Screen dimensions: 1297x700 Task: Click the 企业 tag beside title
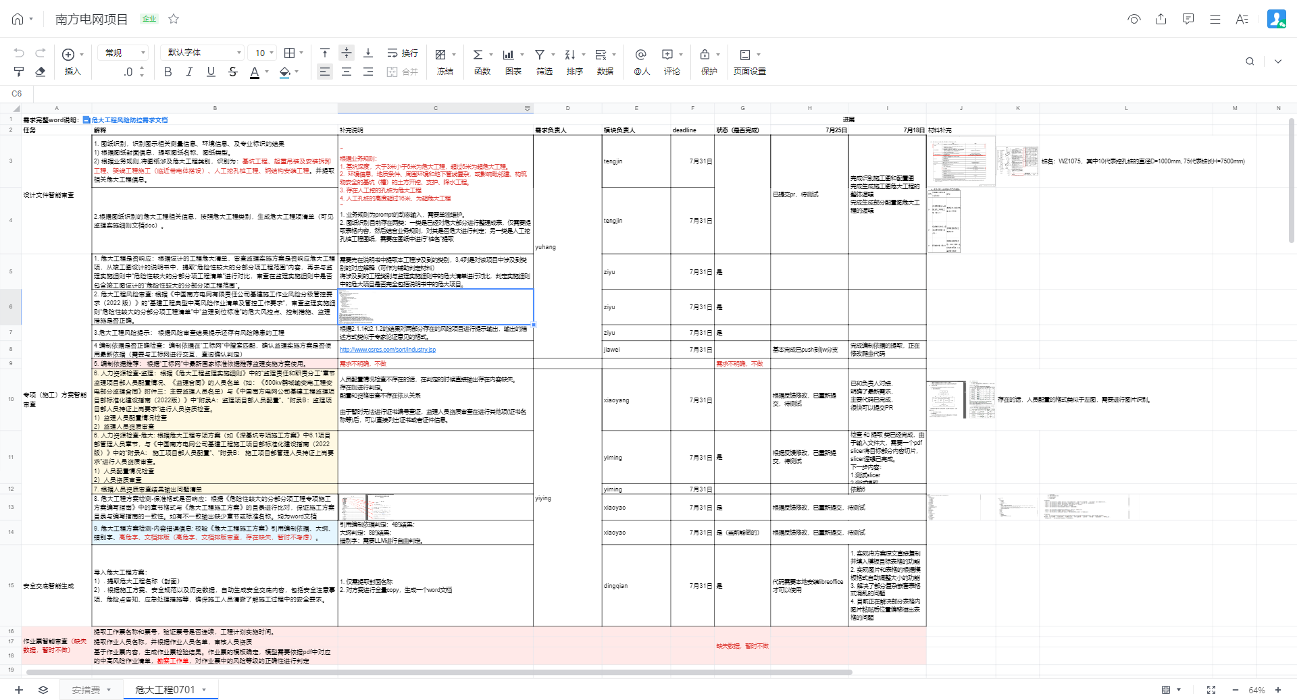click(149, 19)
